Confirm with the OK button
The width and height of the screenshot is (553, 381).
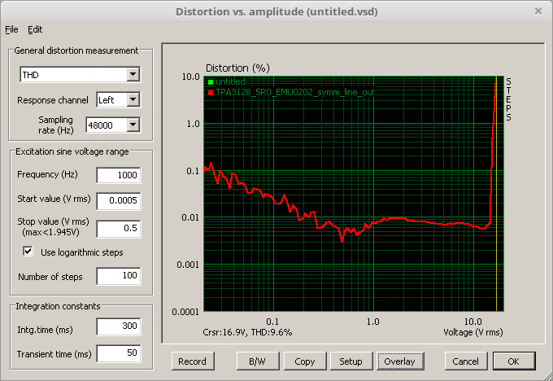click(512, 361)
